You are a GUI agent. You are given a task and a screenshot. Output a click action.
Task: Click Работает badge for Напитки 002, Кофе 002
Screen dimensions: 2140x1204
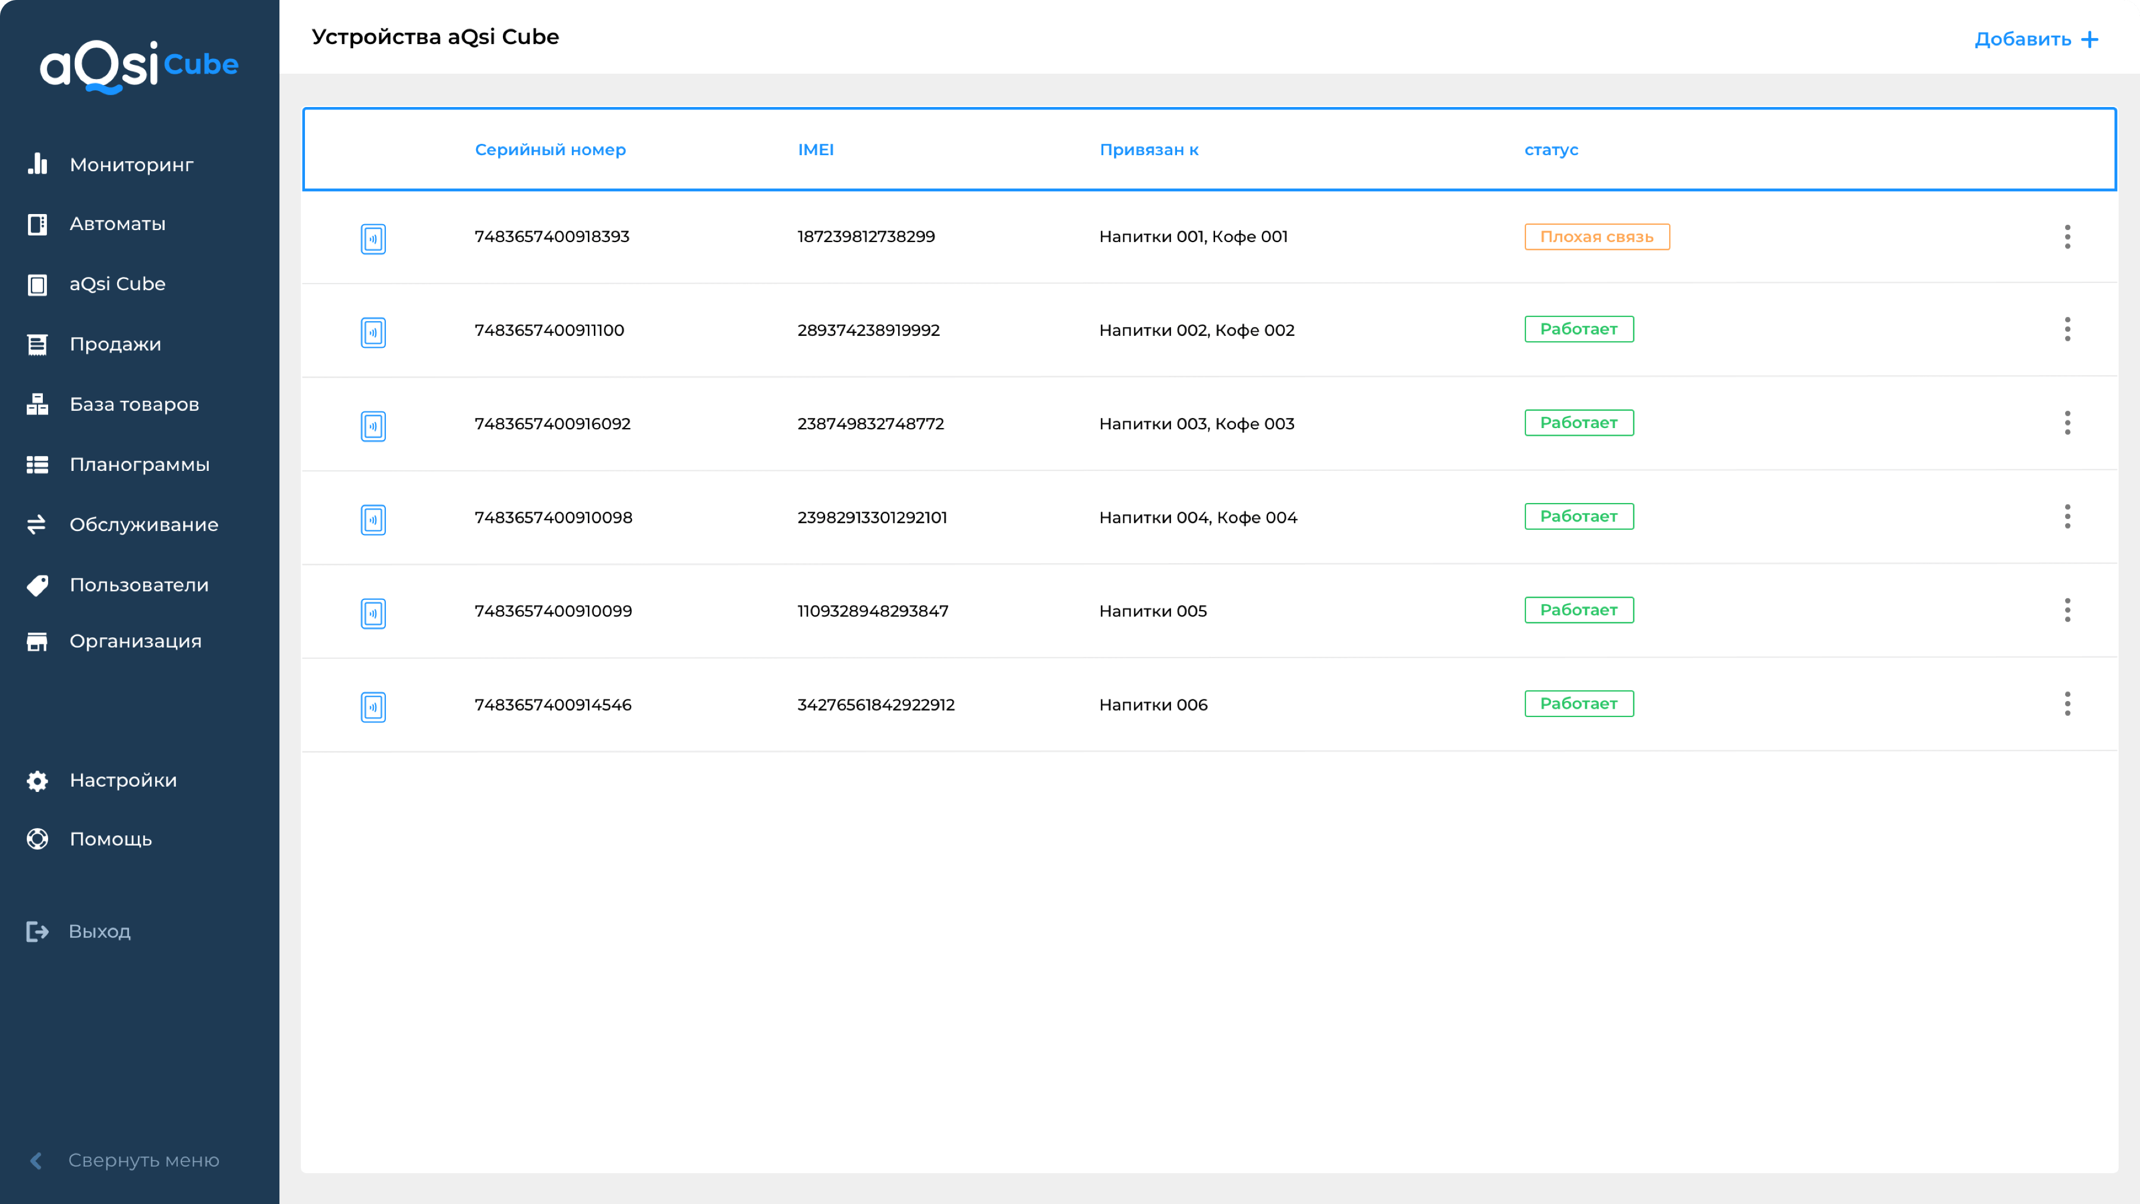1578,329
